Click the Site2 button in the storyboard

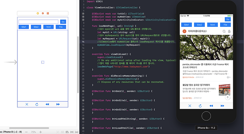point(36,27)
